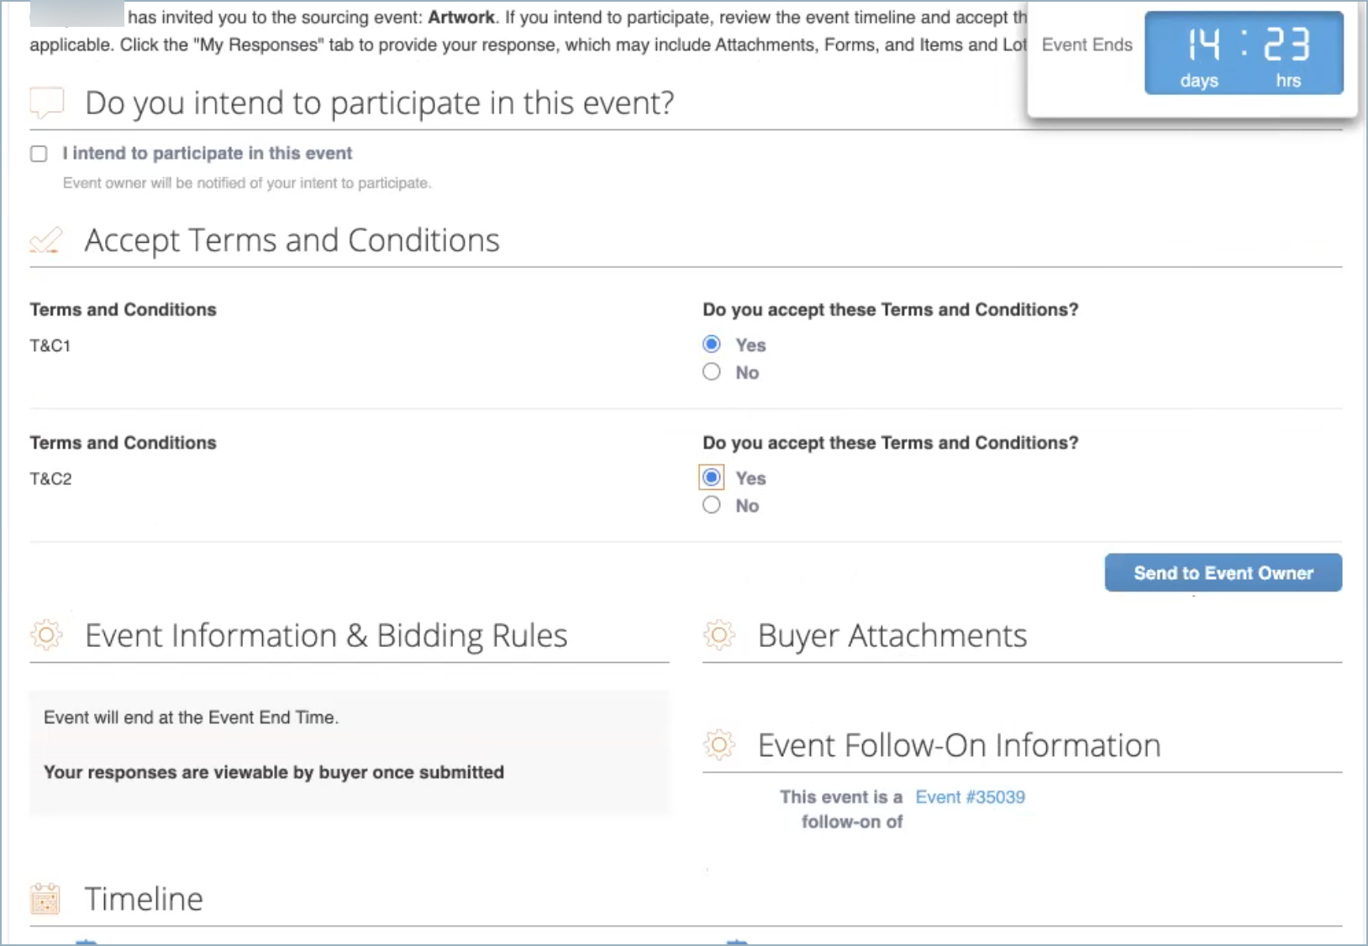Image resolution: width=1368 pixels, height=946 pixels.
Task: Click the Accept Terms and Conditions heading
Action: pos(292,240)
